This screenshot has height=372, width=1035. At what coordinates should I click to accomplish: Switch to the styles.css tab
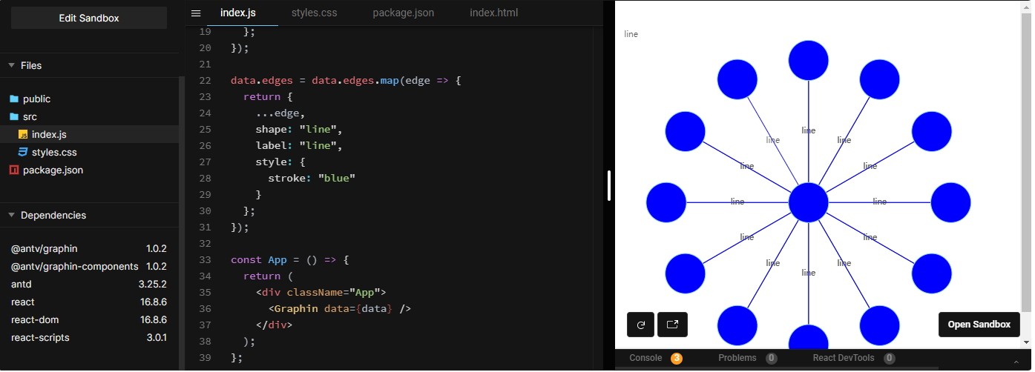(313, 13)
